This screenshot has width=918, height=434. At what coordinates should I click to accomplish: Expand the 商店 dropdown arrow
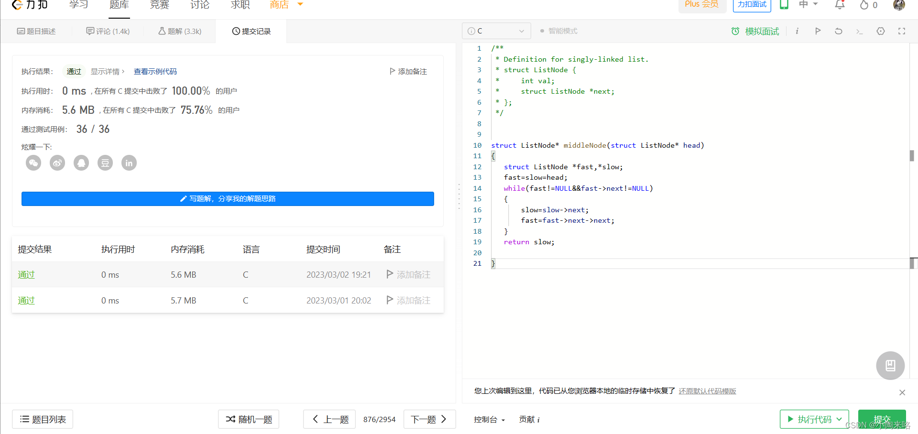(x=300, y=4)
